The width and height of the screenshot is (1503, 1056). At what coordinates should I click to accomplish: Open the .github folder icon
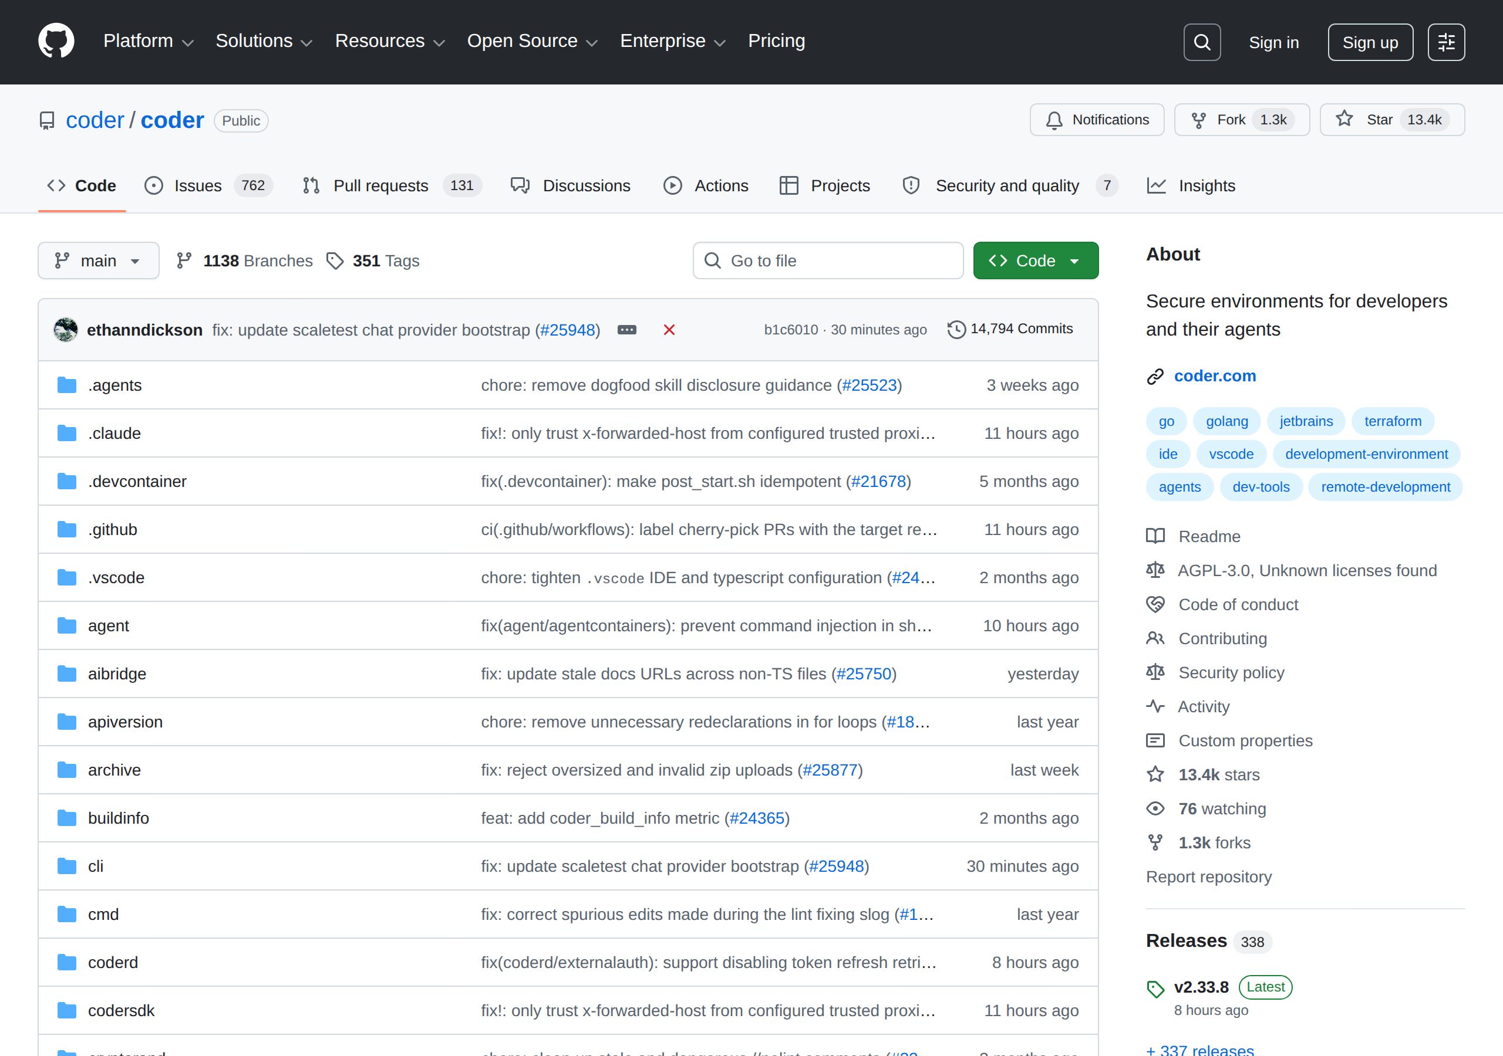coord(67,529)
